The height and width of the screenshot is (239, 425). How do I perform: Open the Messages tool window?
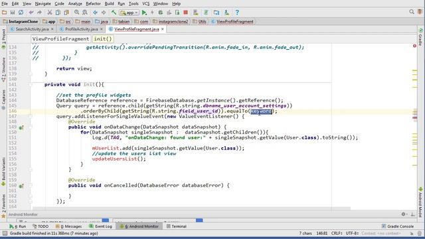(68, 226)
